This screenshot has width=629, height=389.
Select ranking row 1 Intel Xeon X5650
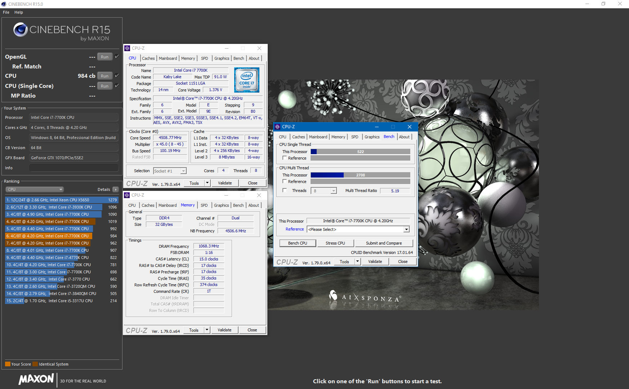click(62, 200)
